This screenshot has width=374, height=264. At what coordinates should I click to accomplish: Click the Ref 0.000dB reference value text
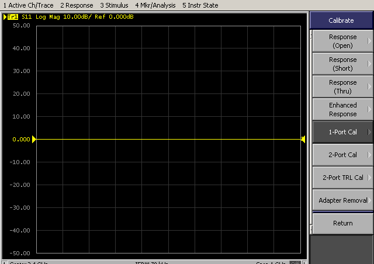[114, 17]
